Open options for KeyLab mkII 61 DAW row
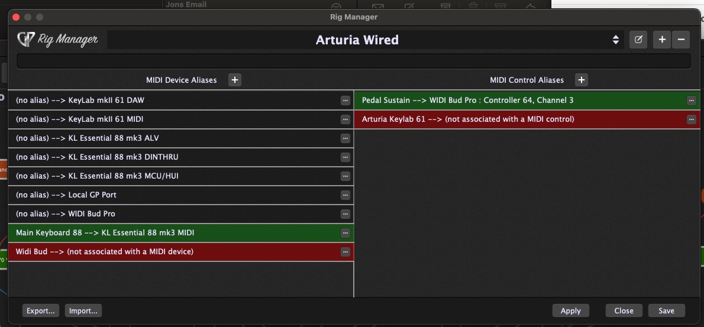The height and width of the screenshot is (327, 704). [x=345, y=101]
